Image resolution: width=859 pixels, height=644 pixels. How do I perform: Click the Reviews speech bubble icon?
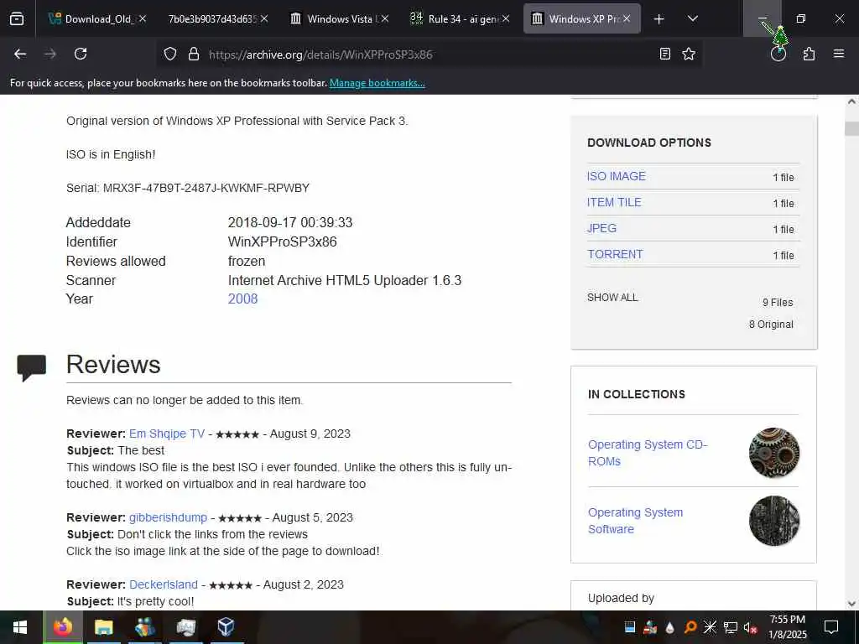coord(31,367)
